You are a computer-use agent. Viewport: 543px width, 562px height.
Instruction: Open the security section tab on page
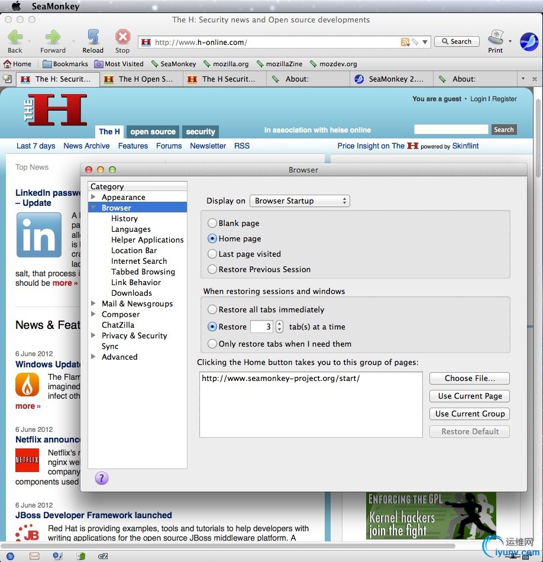point(201,131)
